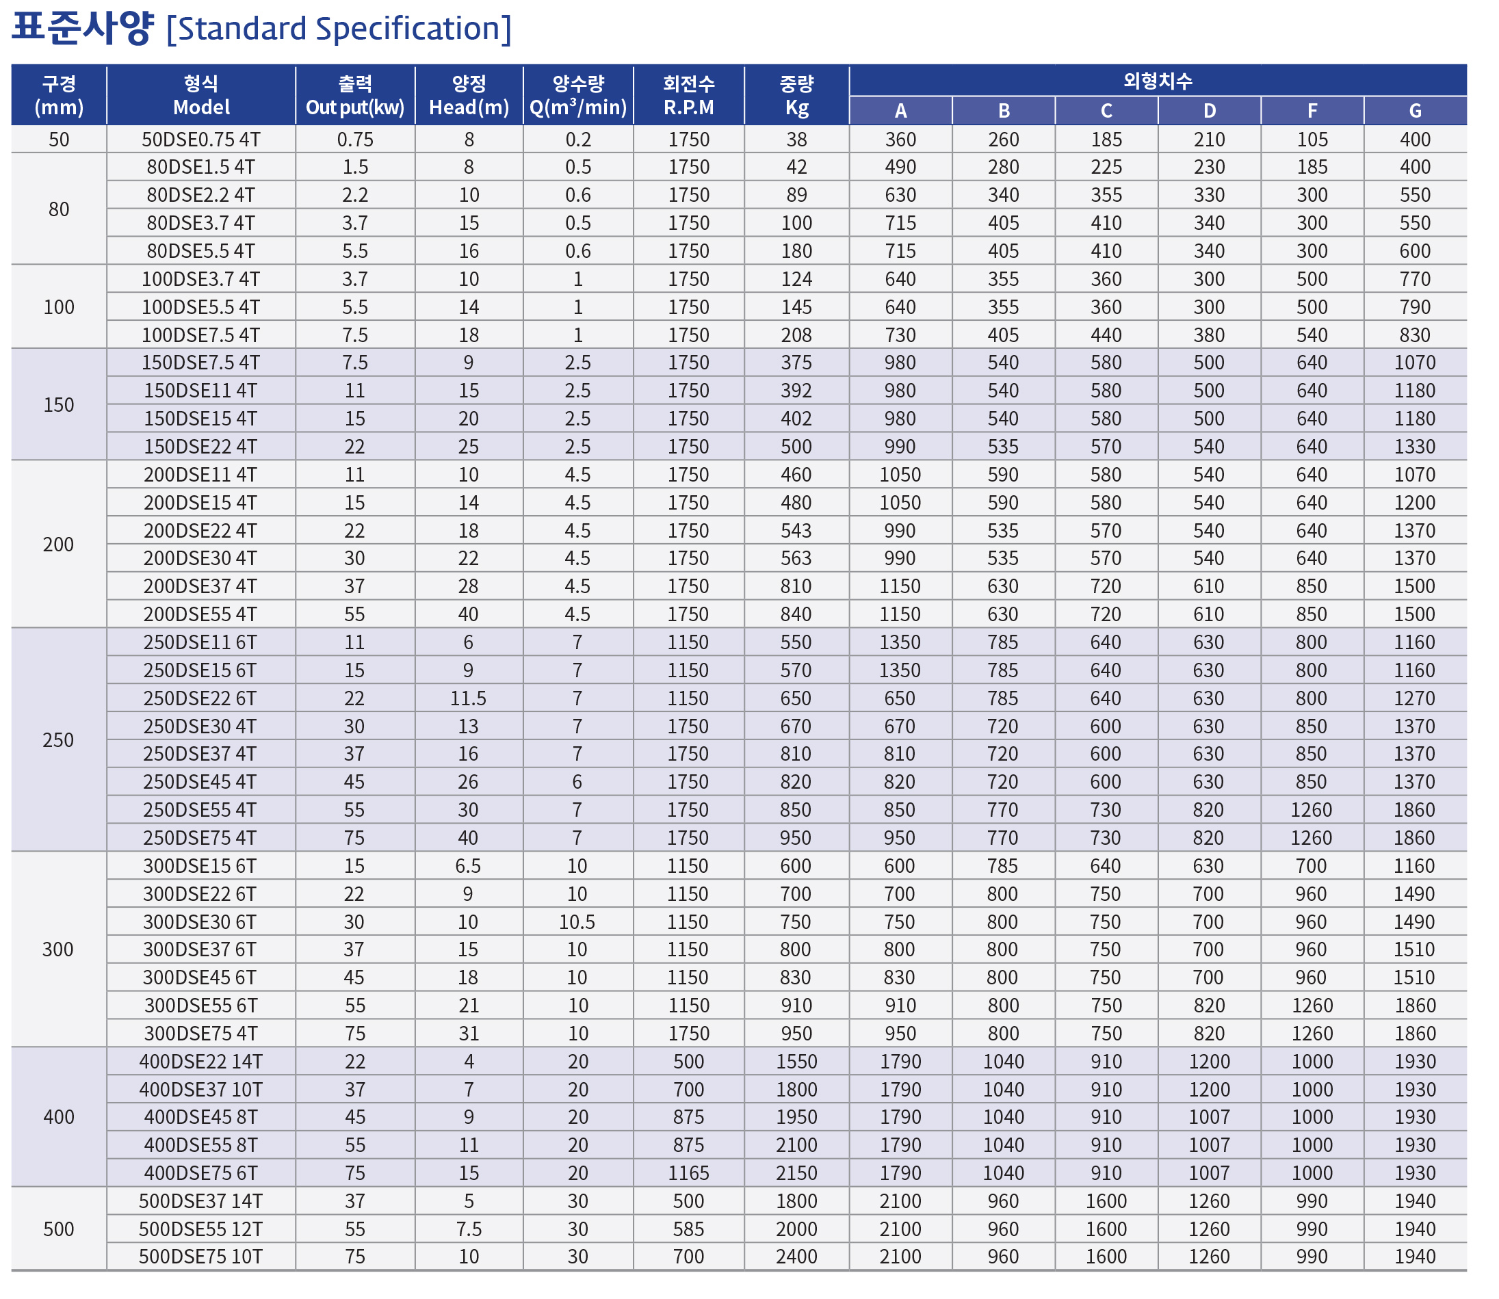Click model cell 100DSE7.5 4T
The image size is (1499, 1299).
(x=202, y=335)
